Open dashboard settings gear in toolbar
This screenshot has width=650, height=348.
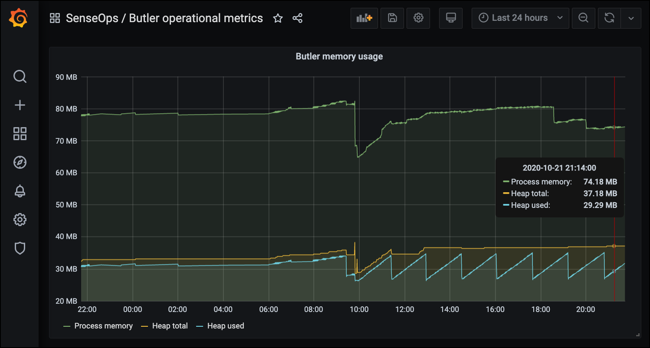point(418,18)
